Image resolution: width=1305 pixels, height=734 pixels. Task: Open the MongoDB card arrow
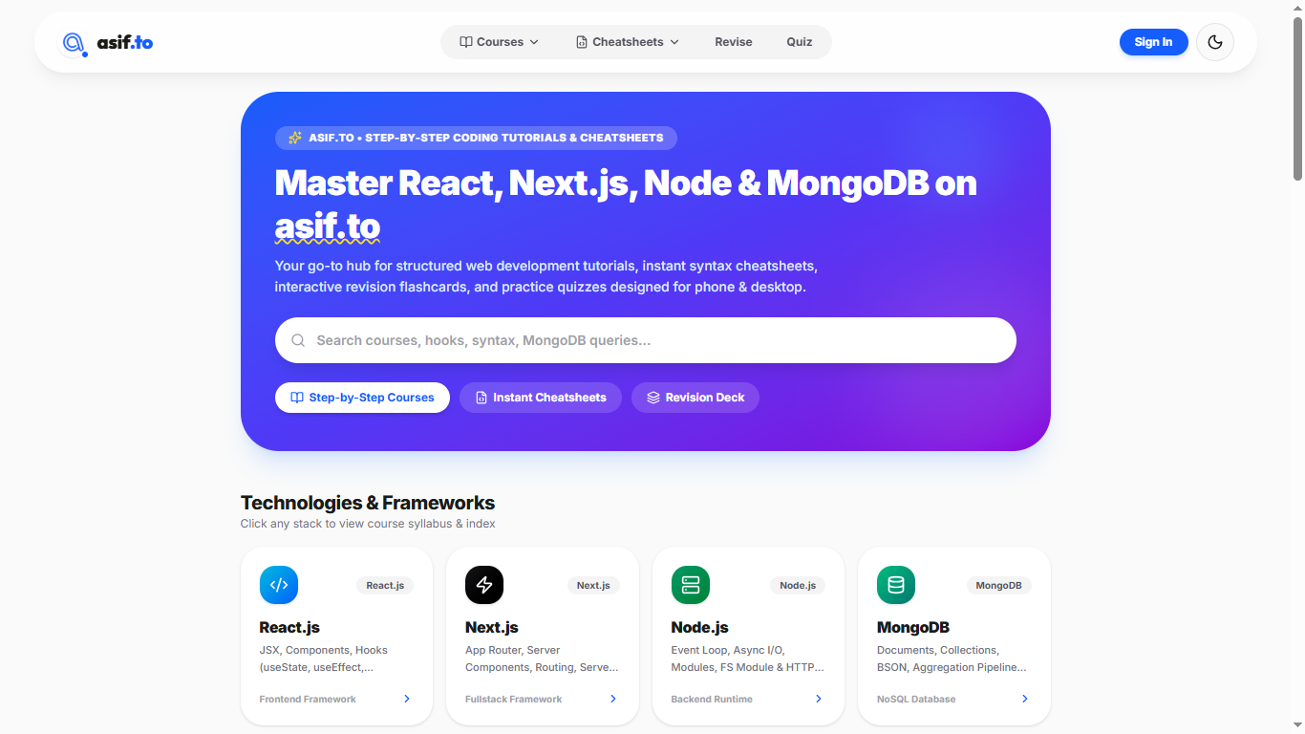click(1025, 699)
